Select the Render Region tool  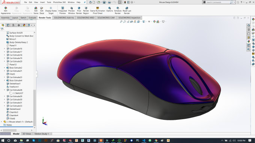click(x=86, y=10)
